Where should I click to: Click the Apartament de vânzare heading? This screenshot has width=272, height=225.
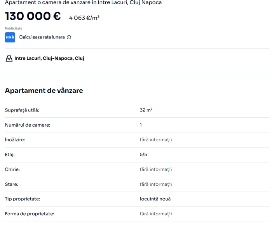tap(44, 91)
